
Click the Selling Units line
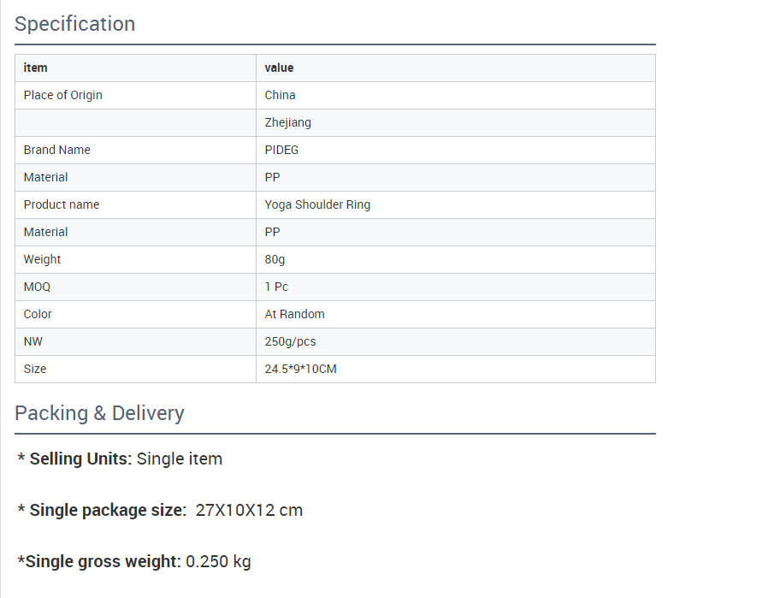120,459
